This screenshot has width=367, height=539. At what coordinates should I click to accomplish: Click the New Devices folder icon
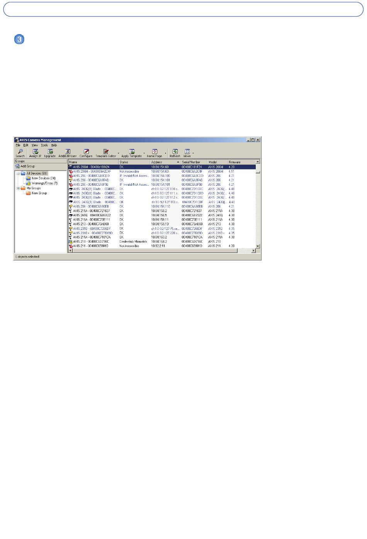28,178
